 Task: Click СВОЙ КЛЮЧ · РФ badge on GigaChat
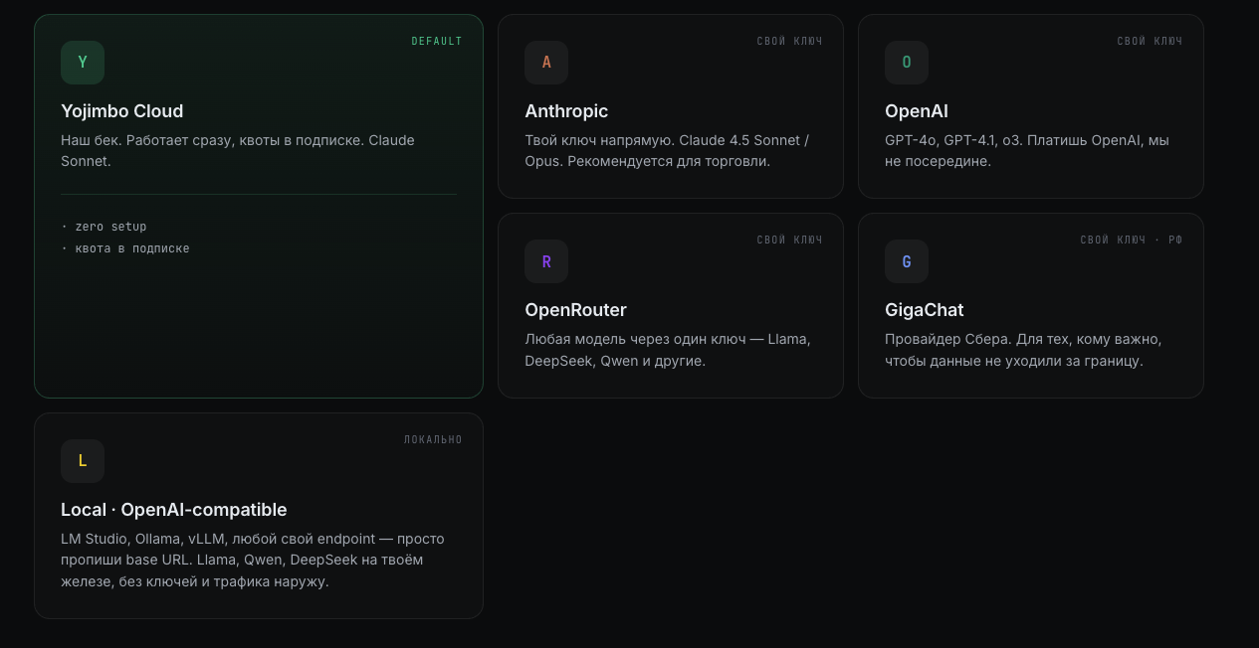tap(1132, 241)
